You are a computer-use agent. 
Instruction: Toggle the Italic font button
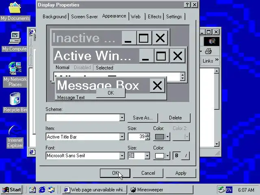186,156
